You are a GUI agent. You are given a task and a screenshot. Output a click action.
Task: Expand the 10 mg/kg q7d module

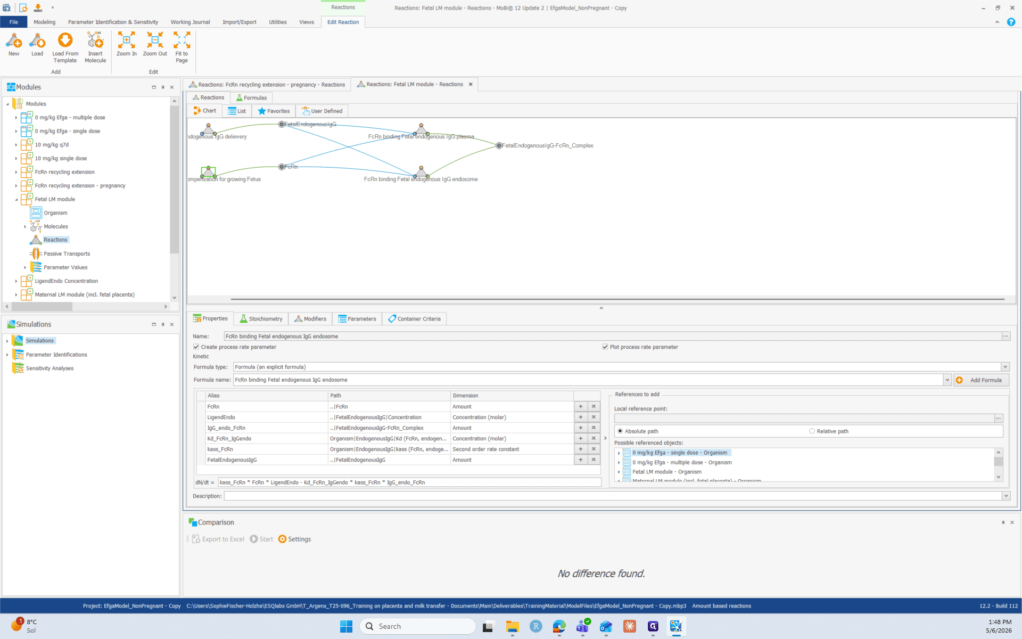[x=16, y=145]
